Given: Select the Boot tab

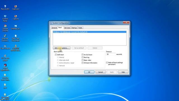Looking at the screenshot, I should tap(60, 27).
